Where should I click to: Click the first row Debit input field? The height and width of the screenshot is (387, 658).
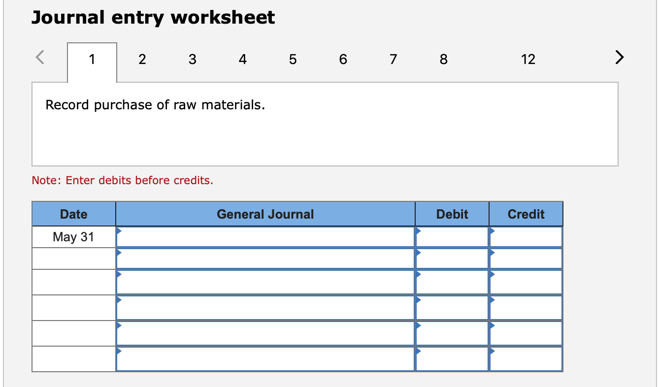point(452,237)
